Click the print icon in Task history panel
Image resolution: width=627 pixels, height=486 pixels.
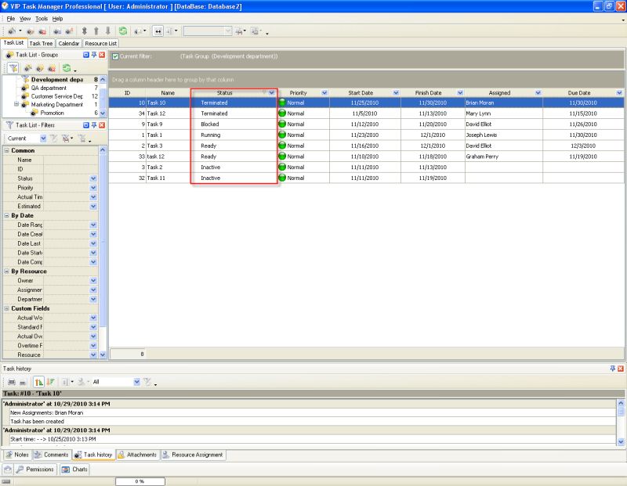tap(11, 381)
